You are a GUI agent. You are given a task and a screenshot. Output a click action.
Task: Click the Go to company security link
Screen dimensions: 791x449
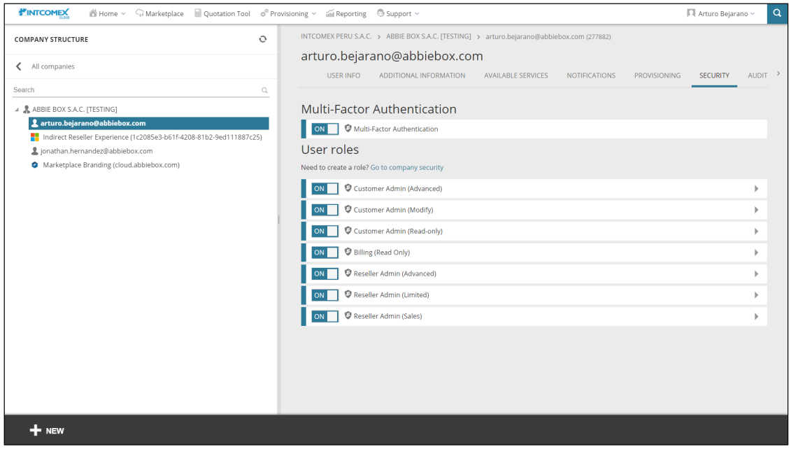(406, 168)
